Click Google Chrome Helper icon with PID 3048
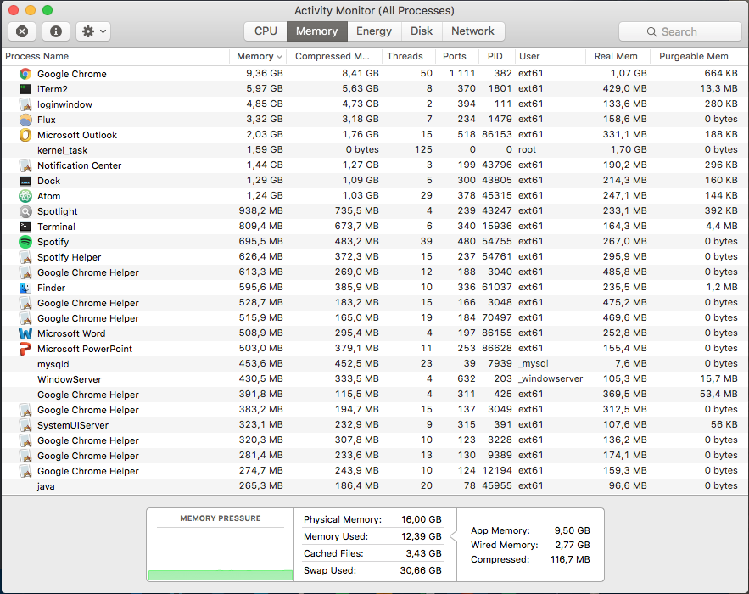Viewport: 749px width, 594px height. pyautogui.click(x=25, y=303)
